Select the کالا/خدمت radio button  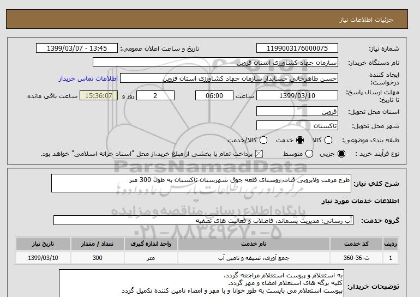263,140
